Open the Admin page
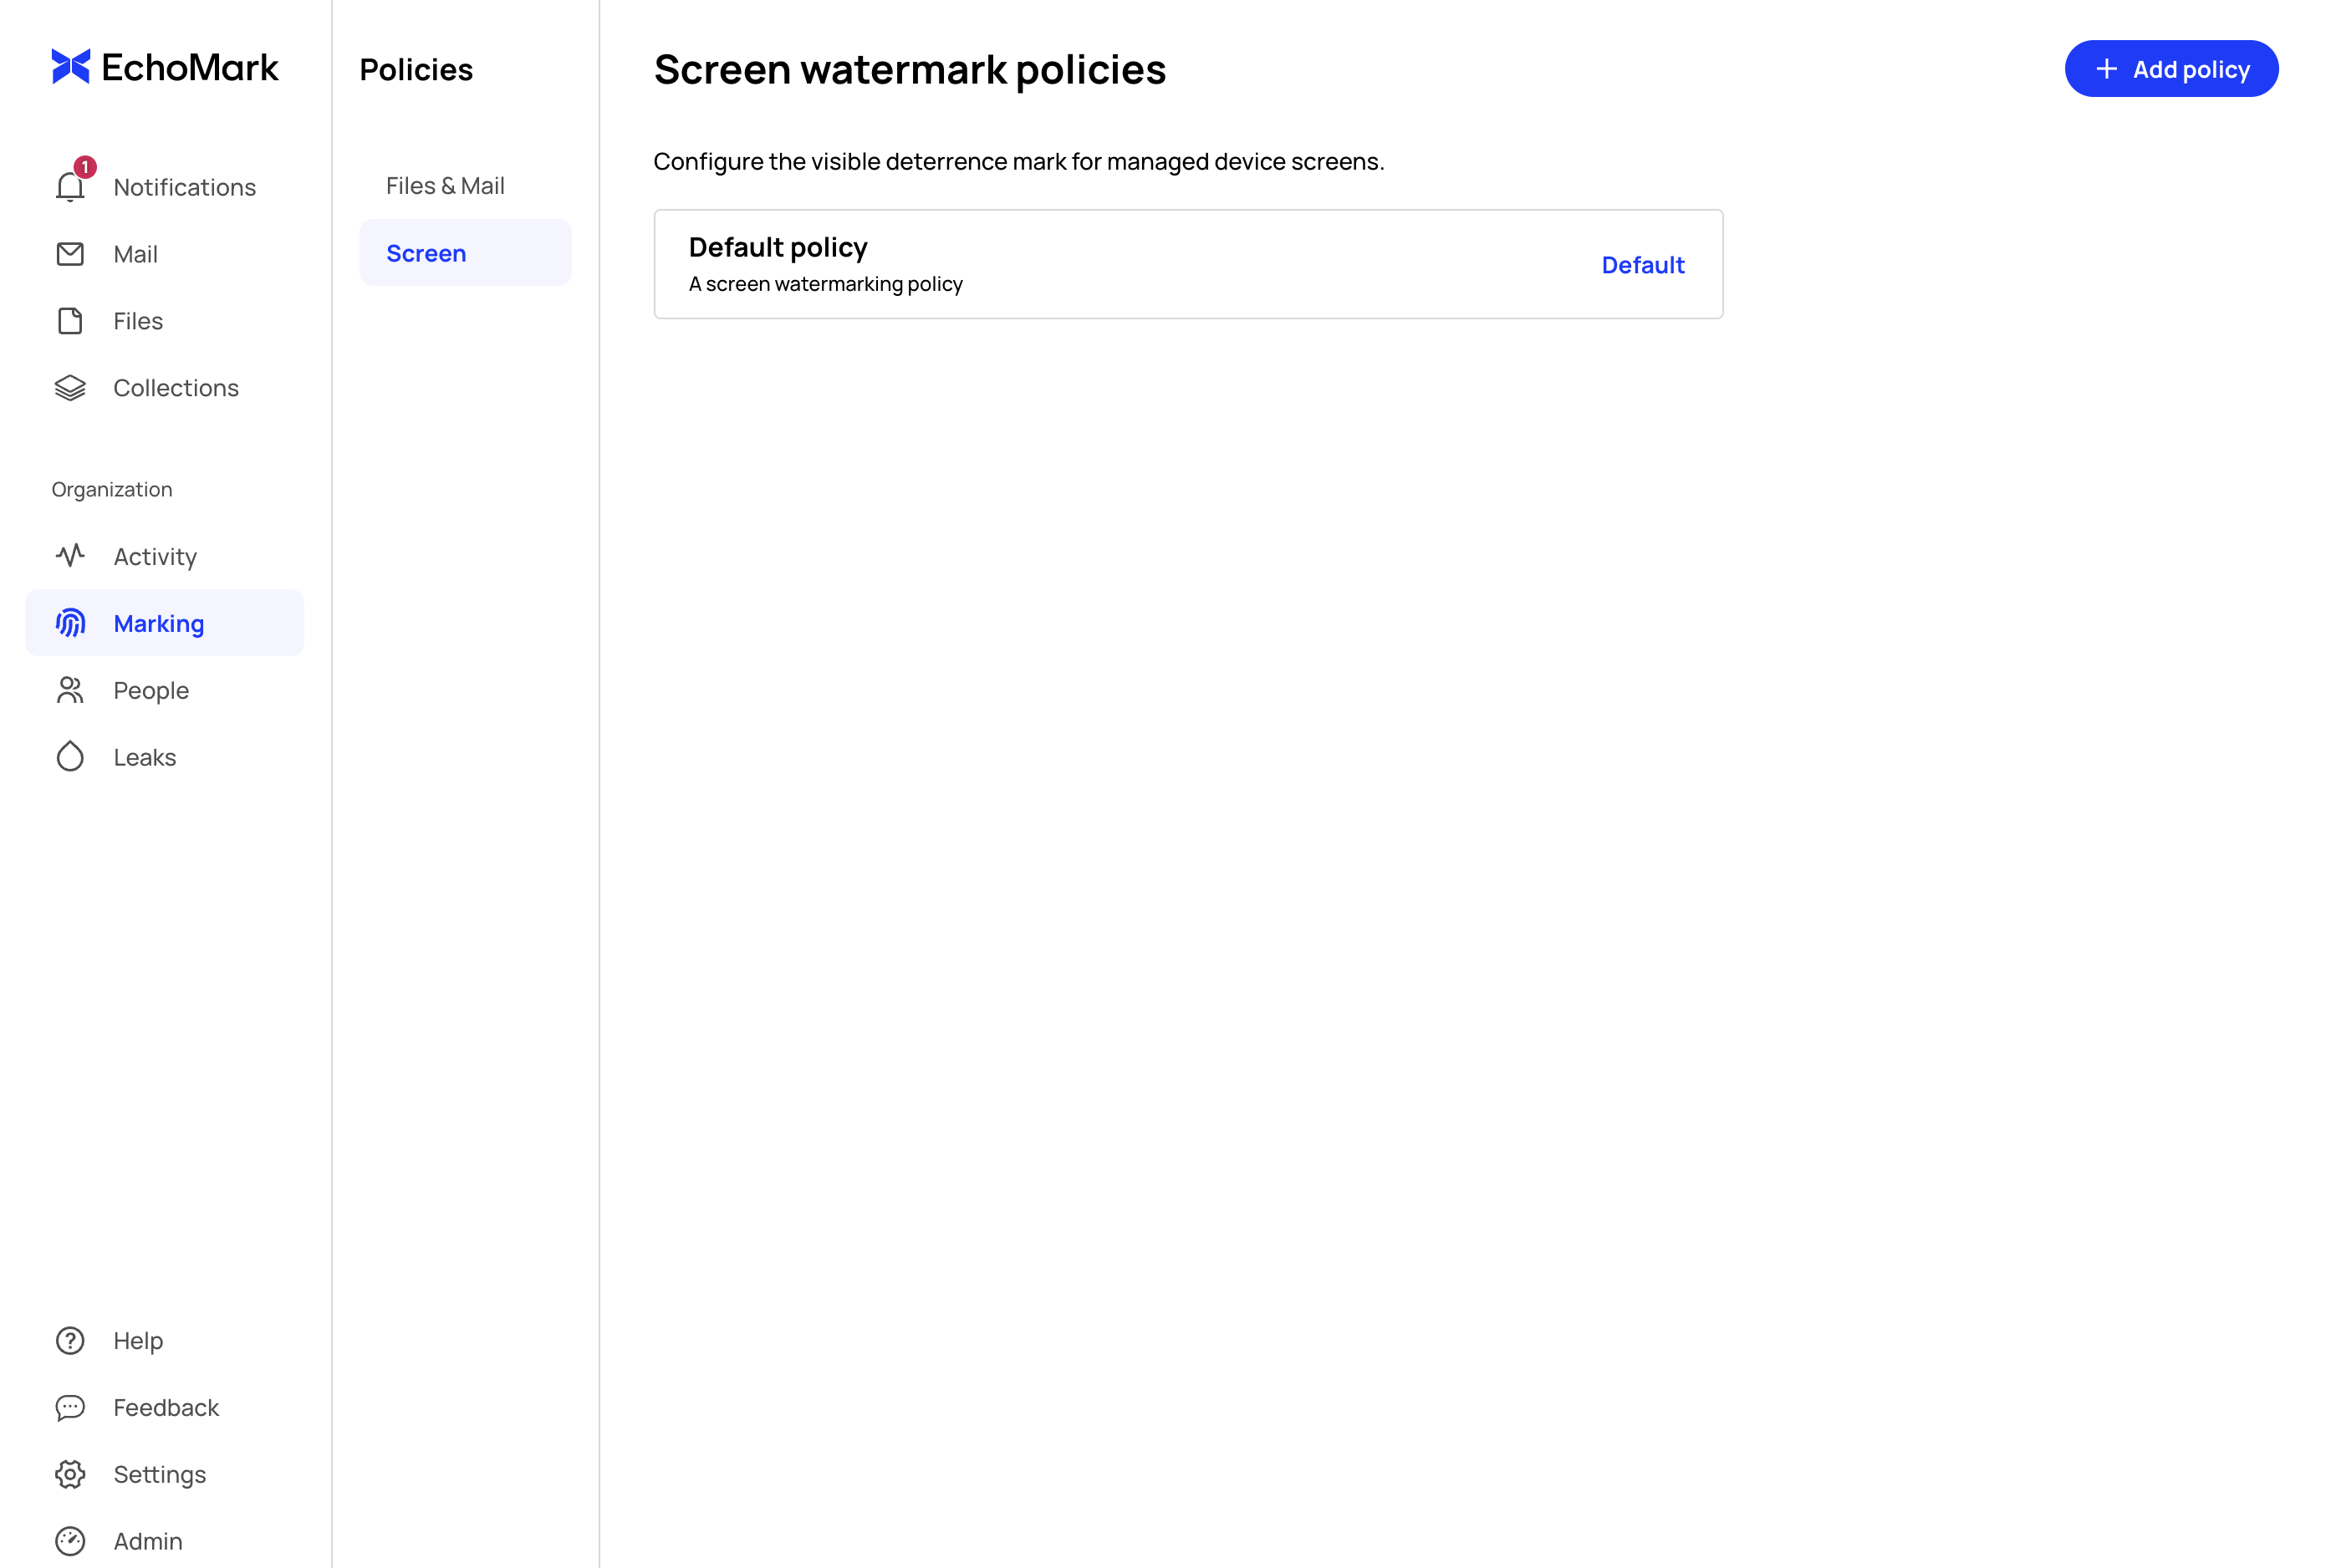Screen dimensions: 2331x1568 click(165, 1541)
